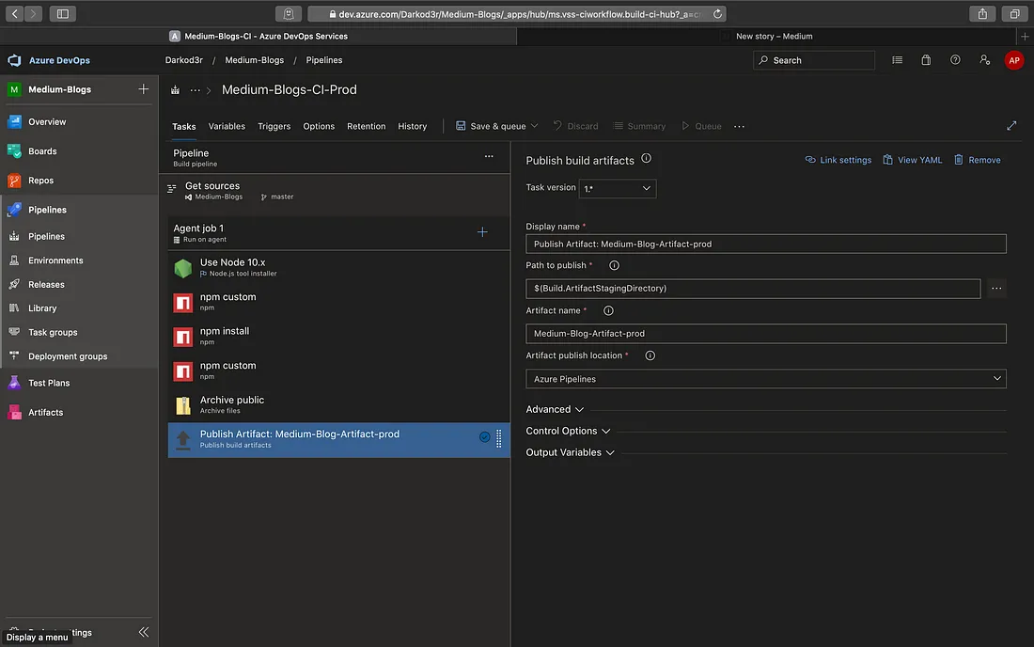Screen dimensions: 1034x647
Task: Click the Artifact publish location info icon
Action: point(650,355)
